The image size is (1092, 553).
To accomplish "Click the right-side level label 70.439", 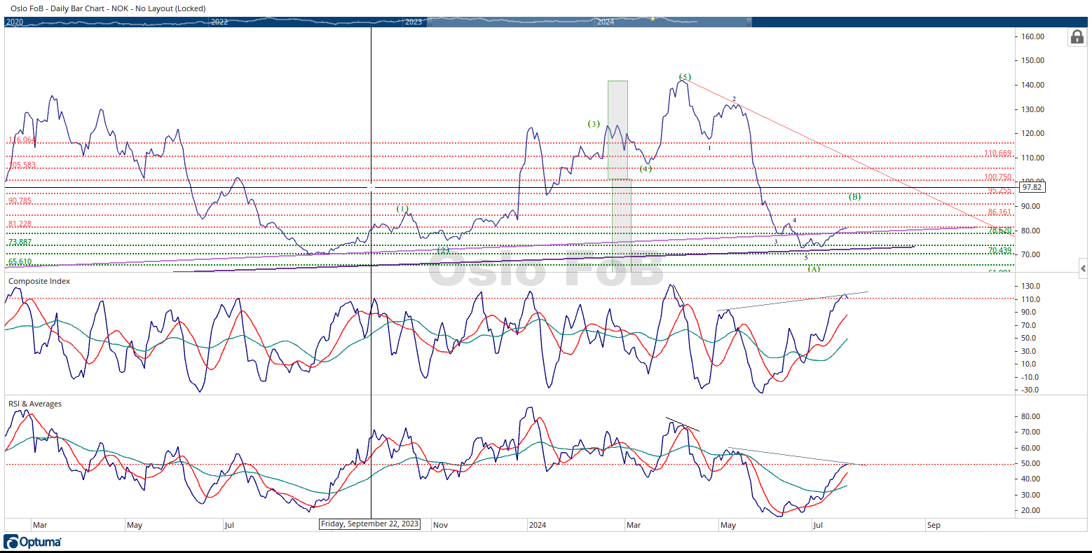I will tap(1000, 250).
